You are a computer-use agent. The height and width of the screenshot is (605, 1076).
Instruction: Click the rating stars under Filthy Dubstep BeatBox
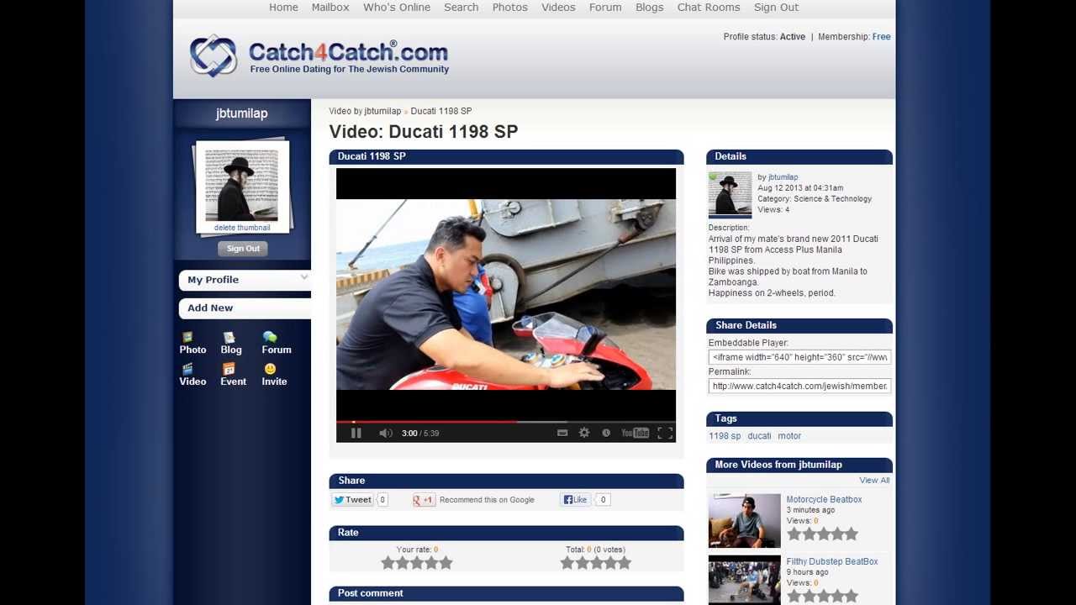tap(822, 597)
